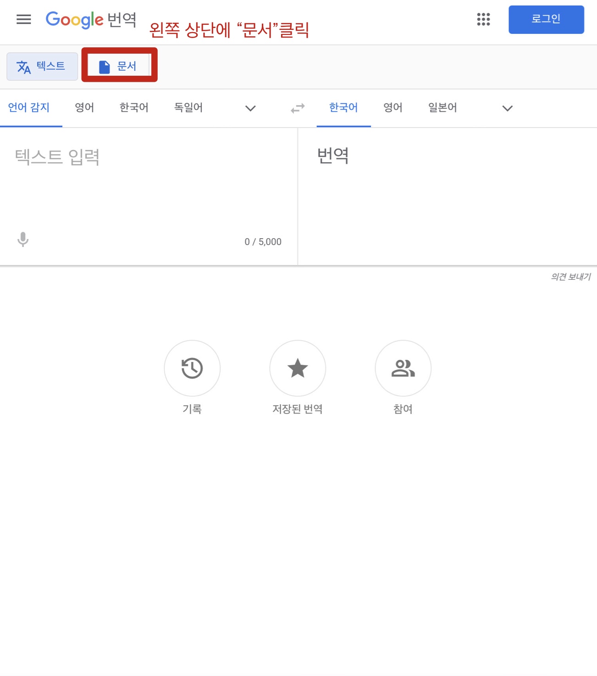
Task: Switch to 문서 translation mode
Action: 119,67
